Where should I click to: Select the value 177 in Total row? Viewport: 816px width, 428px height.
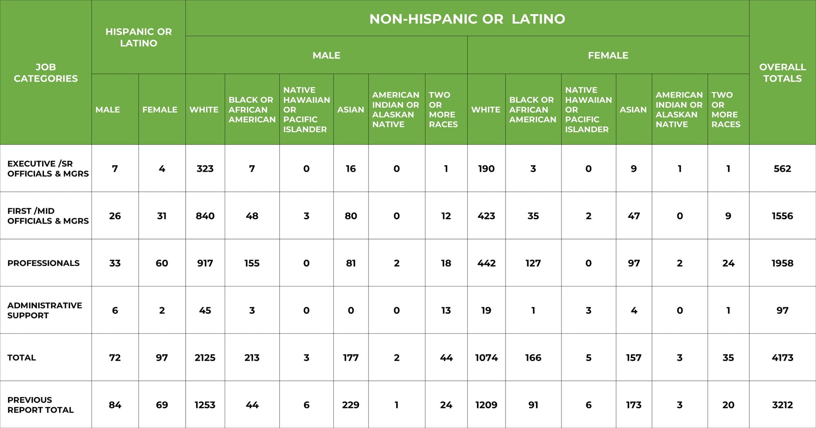(350, 357)
